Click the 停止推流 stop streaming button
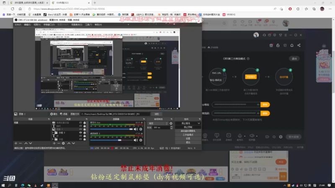 coord(186,123)
